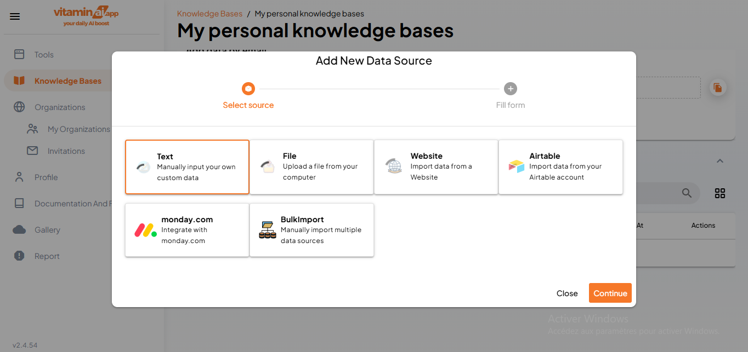This screenshot has height=352, width=748.
Task: Open the Gallery cloud icon
Action: click(x=19, y=229)
